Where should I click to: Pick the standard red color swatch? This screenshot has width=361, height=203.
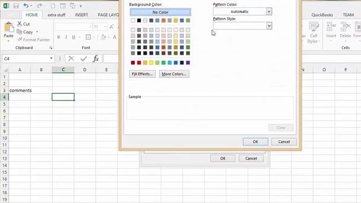tap(139, 63)
